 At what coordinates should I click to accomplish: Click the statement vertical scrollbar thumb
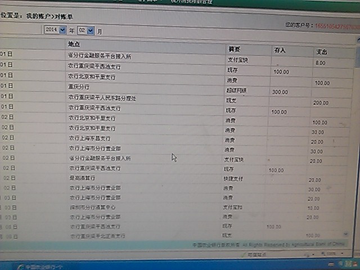(358, 57)
